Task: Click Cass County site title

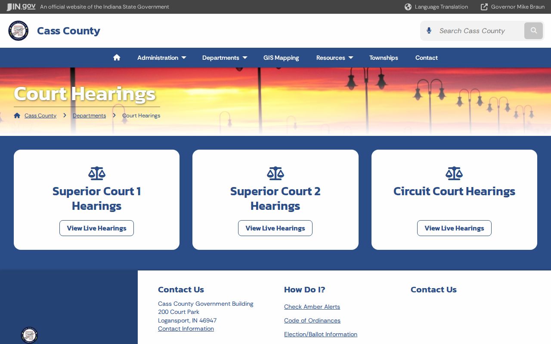Action: coord(68,31)
